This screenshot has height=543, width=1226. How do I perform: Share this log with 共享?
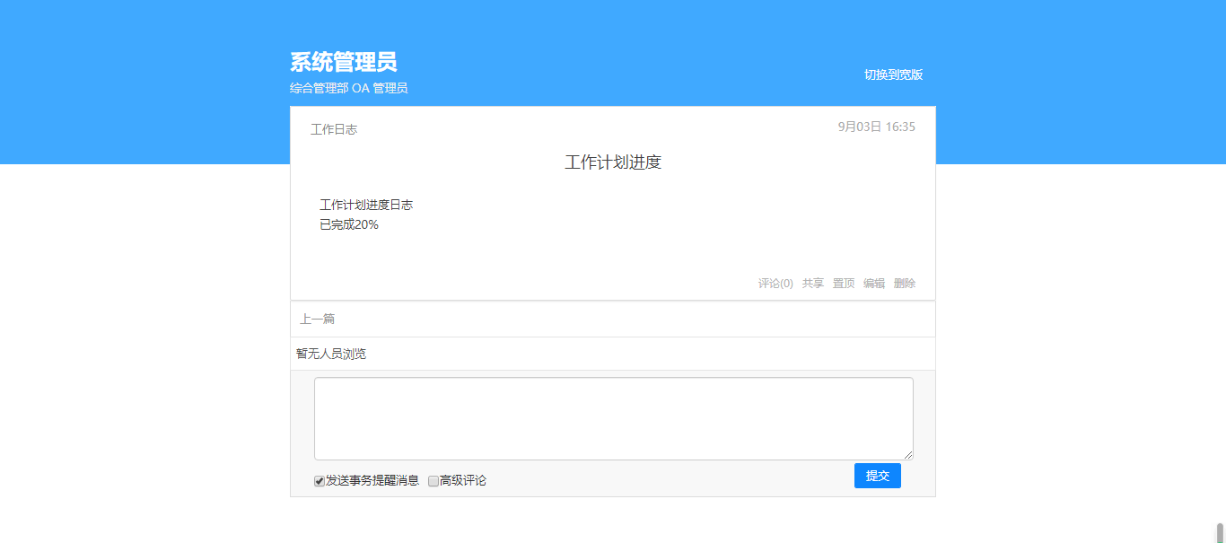tap(812, 284)
